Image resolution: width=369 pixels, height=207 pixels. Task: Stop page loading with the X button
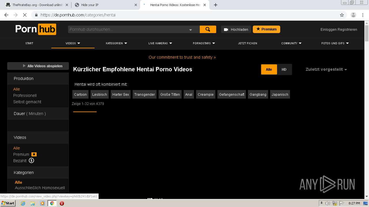coord(25,15)
